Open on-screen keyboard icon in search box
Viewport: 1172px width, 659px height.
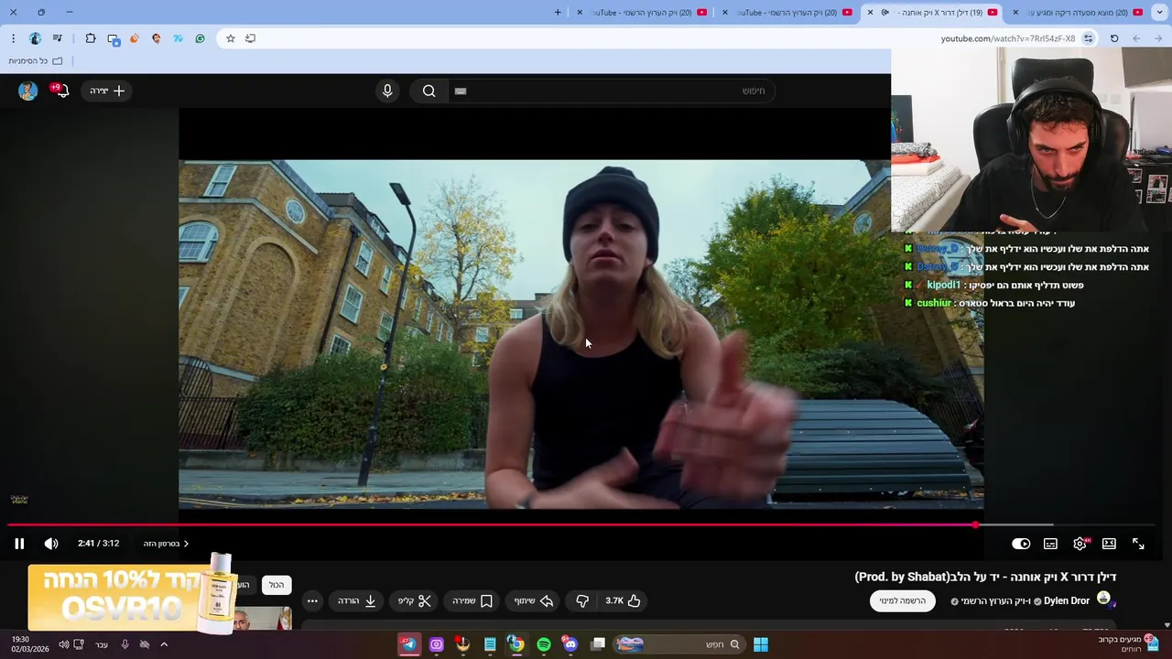point(461,91)
